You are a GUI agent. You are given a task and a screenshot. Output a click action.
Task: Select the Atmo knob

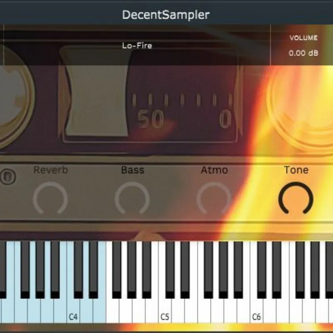[214, 199]
